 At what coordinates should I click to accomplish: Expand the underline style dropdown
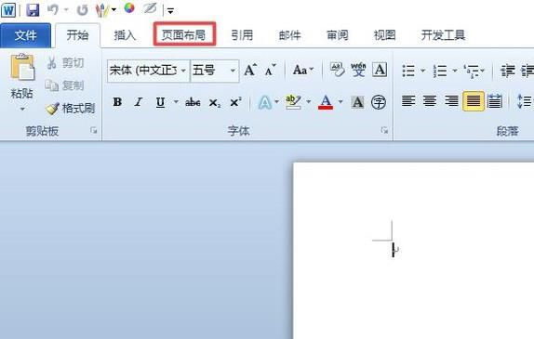click(x=176, y=101)
